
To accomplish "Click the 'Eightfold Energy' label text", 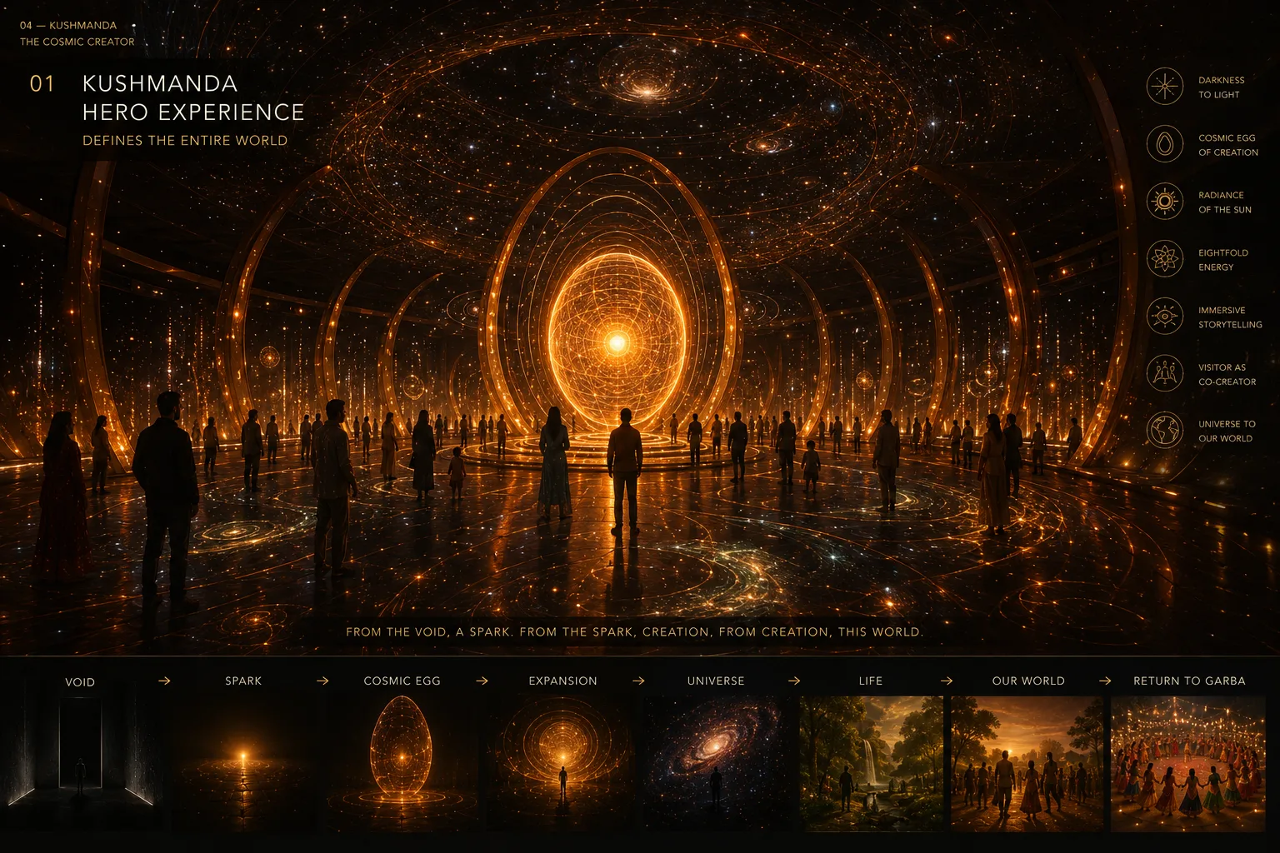I will [1223, 260].
